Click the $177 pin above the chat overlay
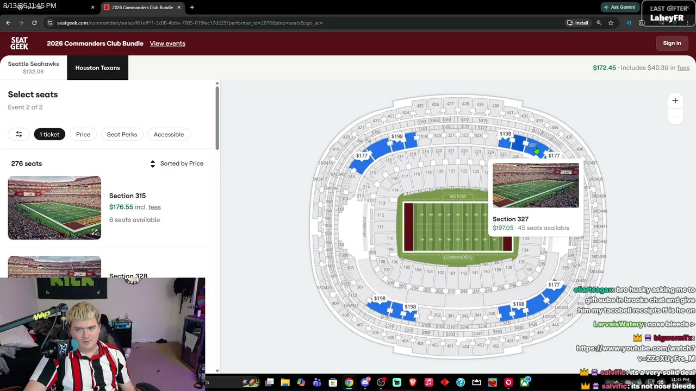The height and width of the screenshot is (391, 696). tap(554, 285)
